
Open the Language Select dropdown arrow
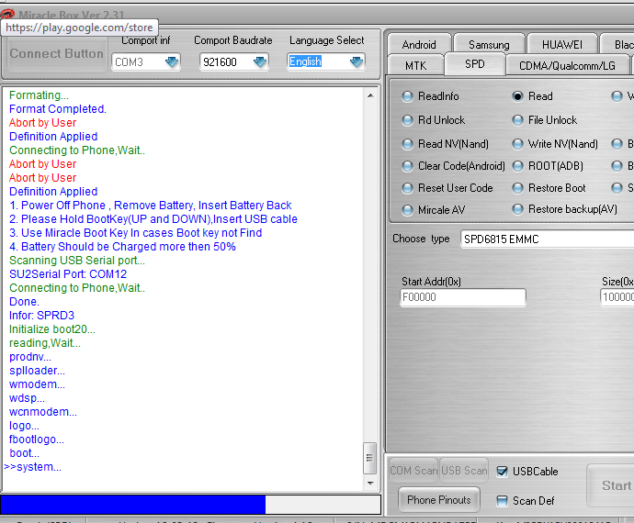pos(357,62)
